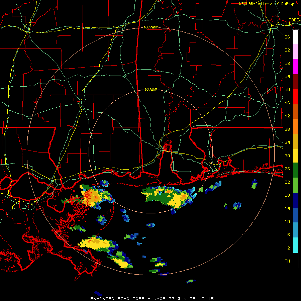Click the 50 scale label

[287, 90]
